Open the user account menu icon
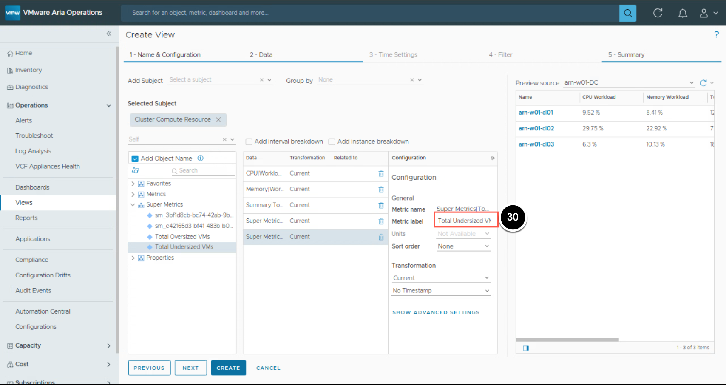Screen dimensions: 726x385 [704, 13]
